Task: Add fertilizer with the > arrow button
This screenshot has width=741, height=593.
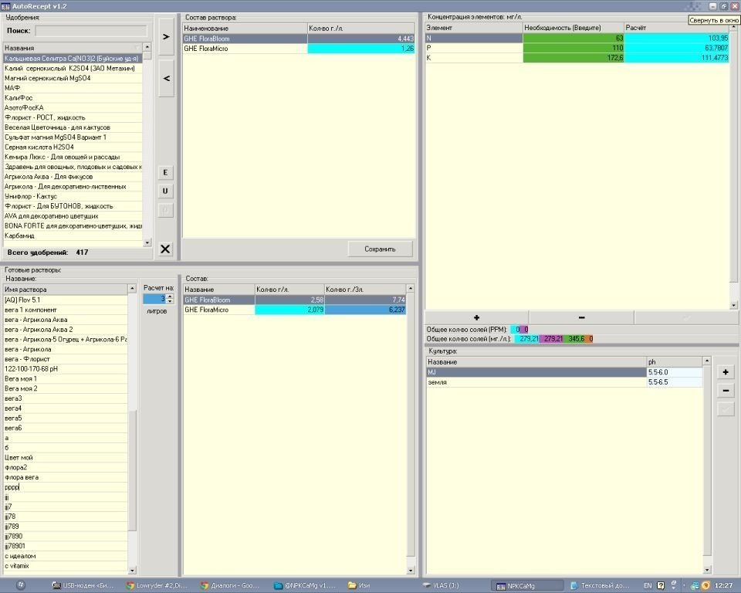Action: pos(166,37)
